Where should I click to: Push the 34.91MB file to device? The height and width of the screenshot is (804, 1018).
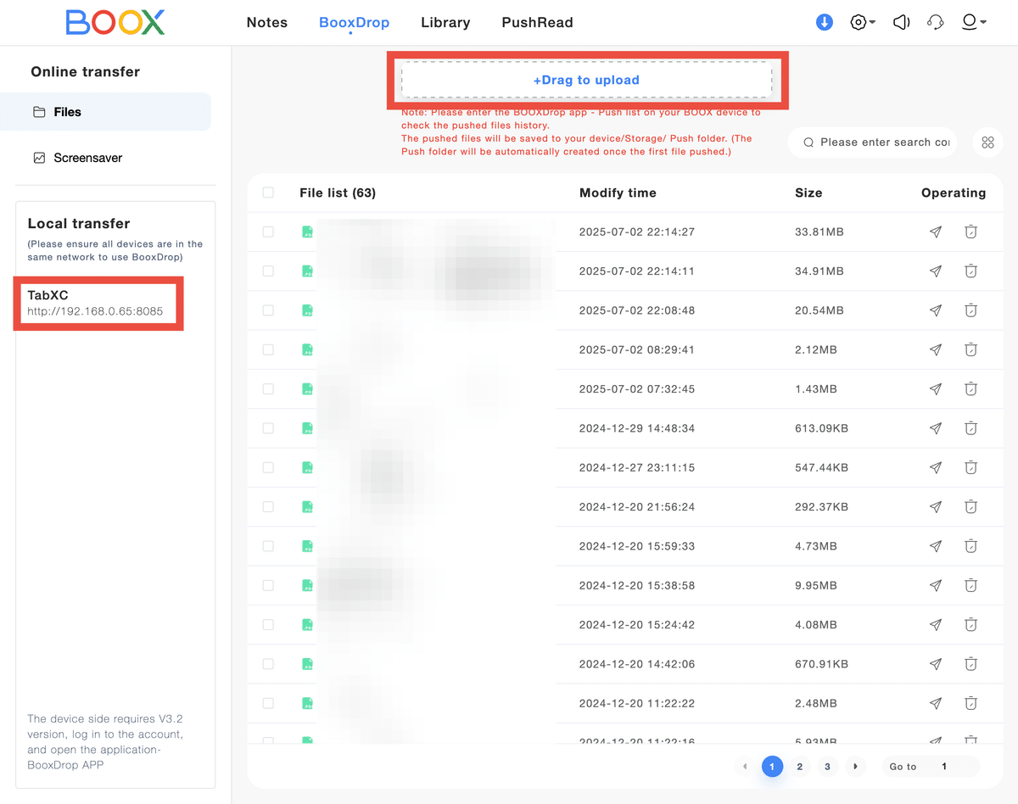[936, 271]
